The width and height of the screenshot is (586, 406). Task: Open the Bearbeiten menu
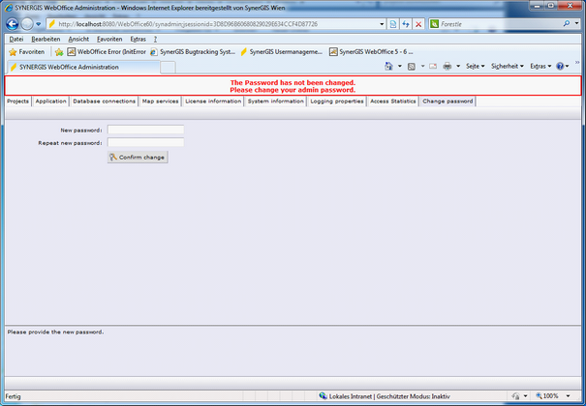coord(46,39)
